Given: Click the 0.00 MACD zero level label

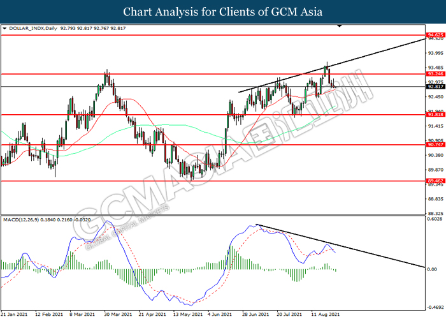Looking at the screenshot, I should pyautogui.click(x=432, y=269).
